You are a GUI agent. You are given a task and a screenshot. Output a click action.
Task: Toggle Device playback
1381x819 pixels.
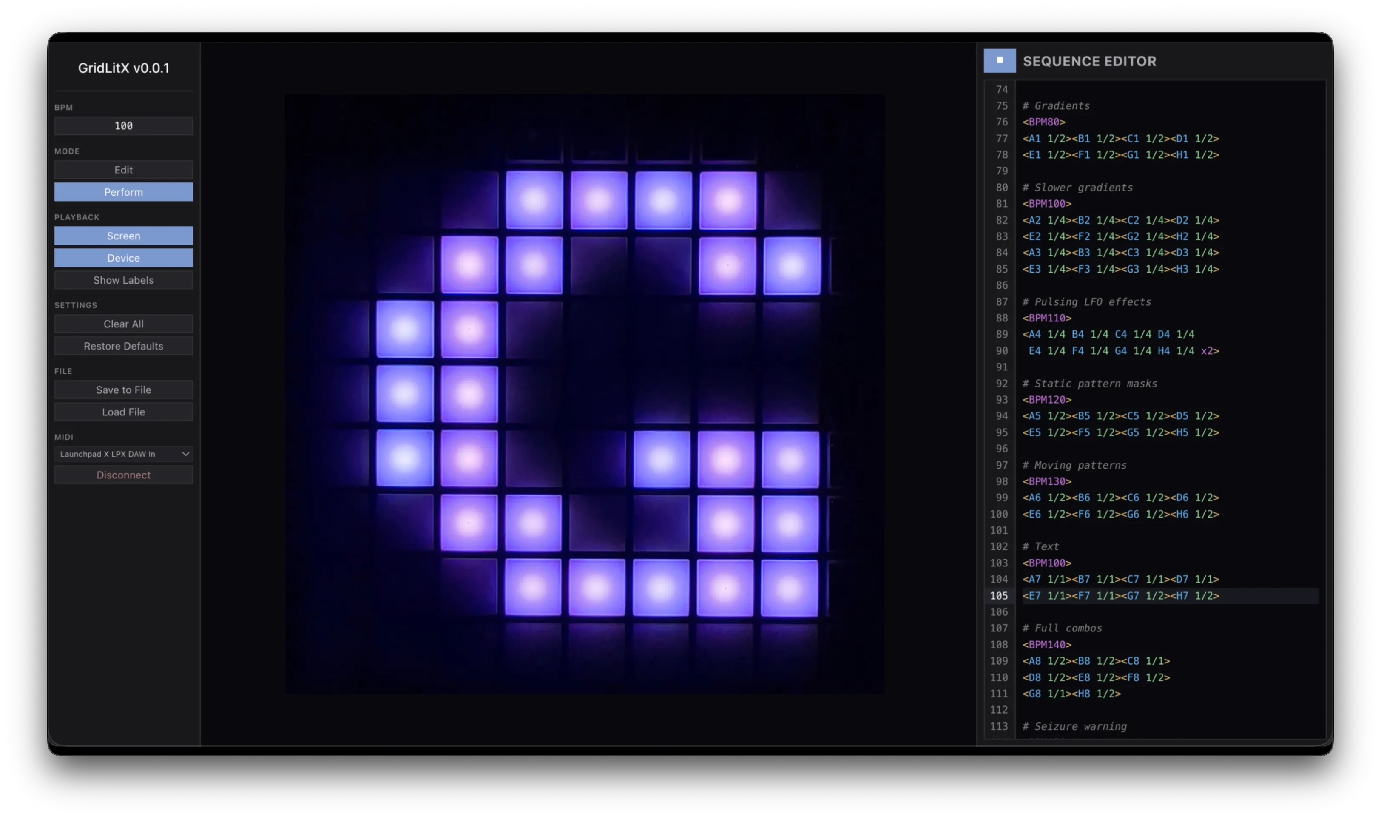tap(124, 258)
